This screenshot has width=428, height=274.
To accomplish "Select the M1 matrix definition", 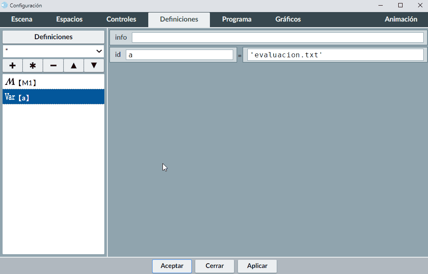I will [53, 82].
